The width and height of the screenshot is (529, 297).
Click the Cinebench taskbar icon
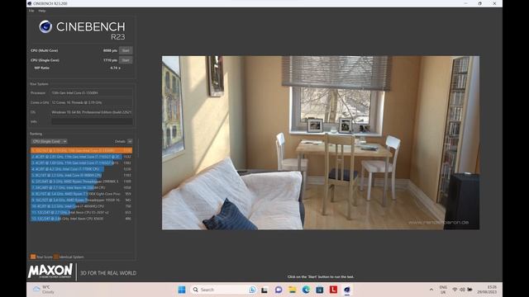(347, 290)
